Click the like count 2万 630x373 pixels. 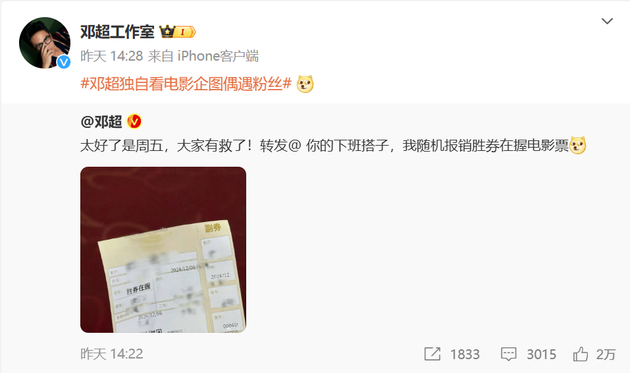[x=606, y=354]
